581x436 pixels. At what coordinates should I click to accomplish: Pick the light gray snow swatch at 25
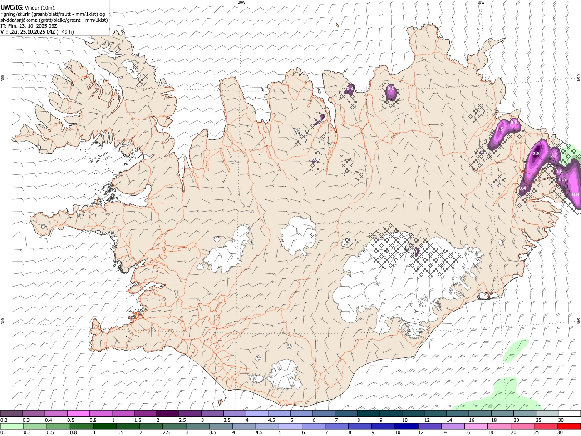click(547, 413)
